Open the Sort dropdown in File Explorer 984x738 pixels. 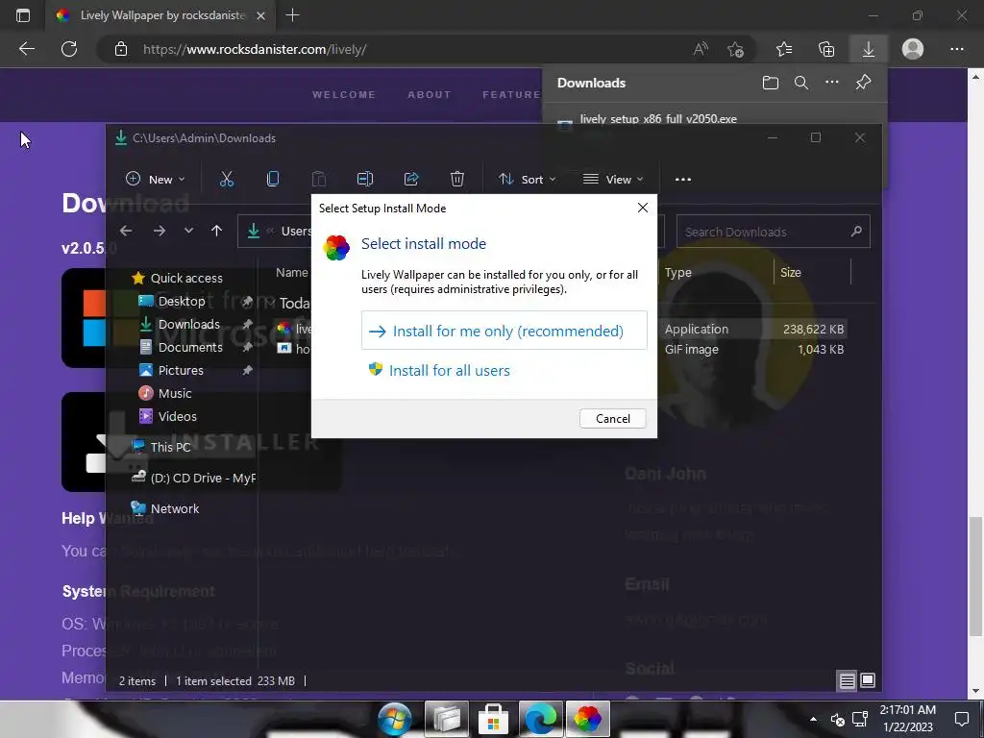click(528, 179)
